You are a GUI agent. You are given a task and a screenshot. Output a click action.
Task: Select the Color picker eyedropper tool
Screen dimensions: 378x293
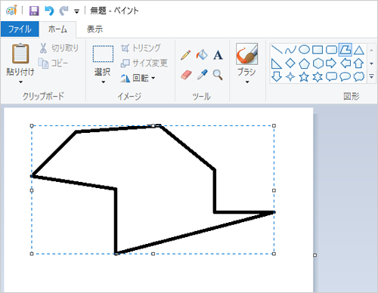pos(202,75)
